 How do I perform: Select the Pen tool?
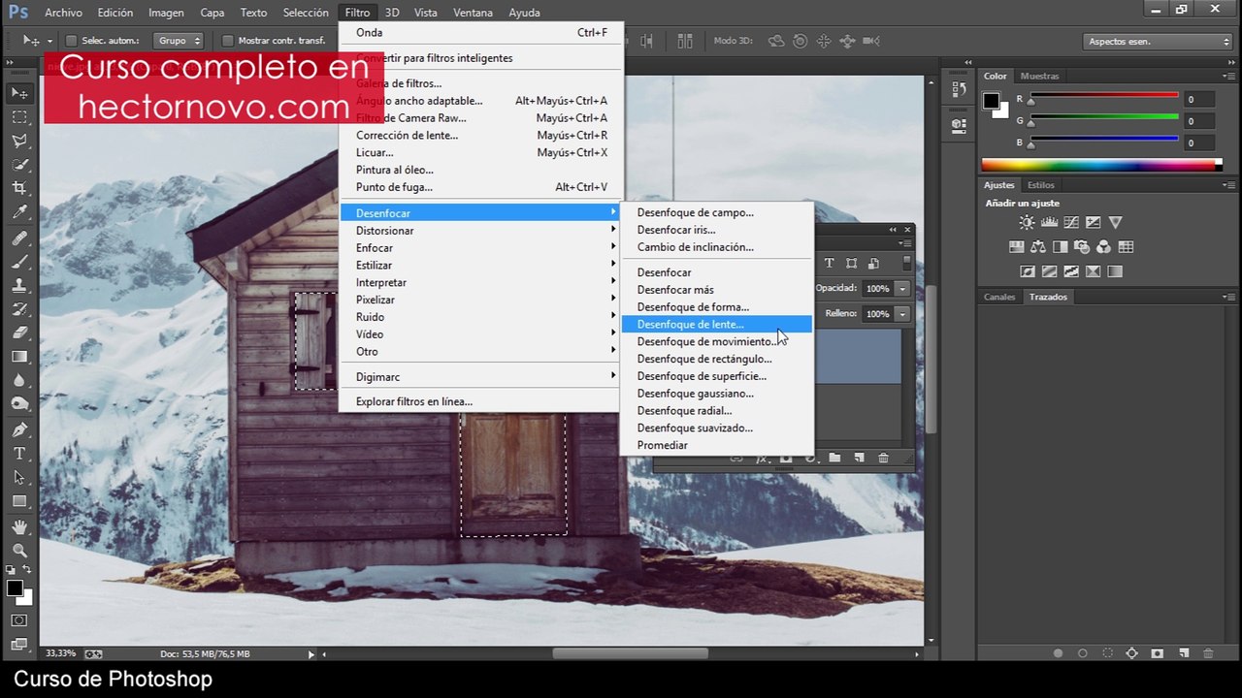click(x=19, y=429)
